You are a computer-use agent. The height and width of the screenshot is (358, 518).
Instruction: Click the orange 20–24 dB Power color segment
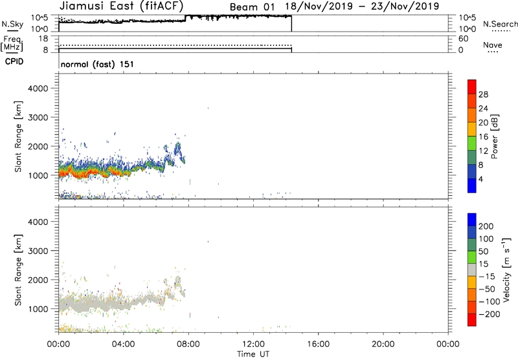click(472, 115)
